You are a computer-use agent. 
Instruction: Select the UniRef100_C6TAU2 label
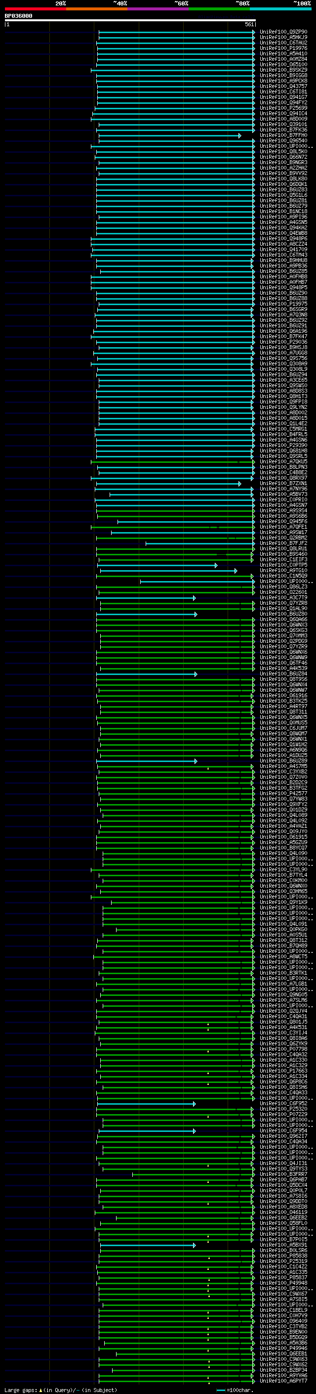[283, 43]
